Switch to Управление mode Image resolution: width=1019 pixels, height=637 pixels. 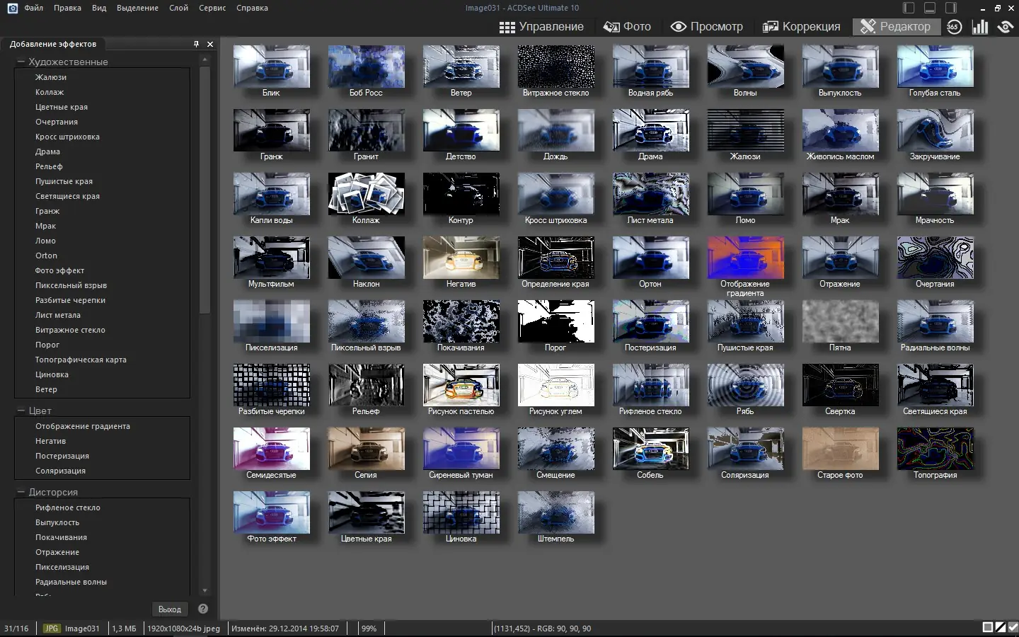click(541, 27)
